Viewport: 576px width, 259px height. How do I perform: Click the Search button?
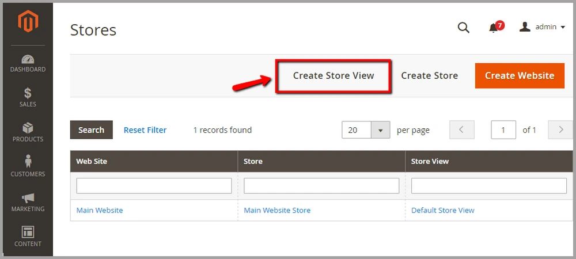click(x=92, y=130)
